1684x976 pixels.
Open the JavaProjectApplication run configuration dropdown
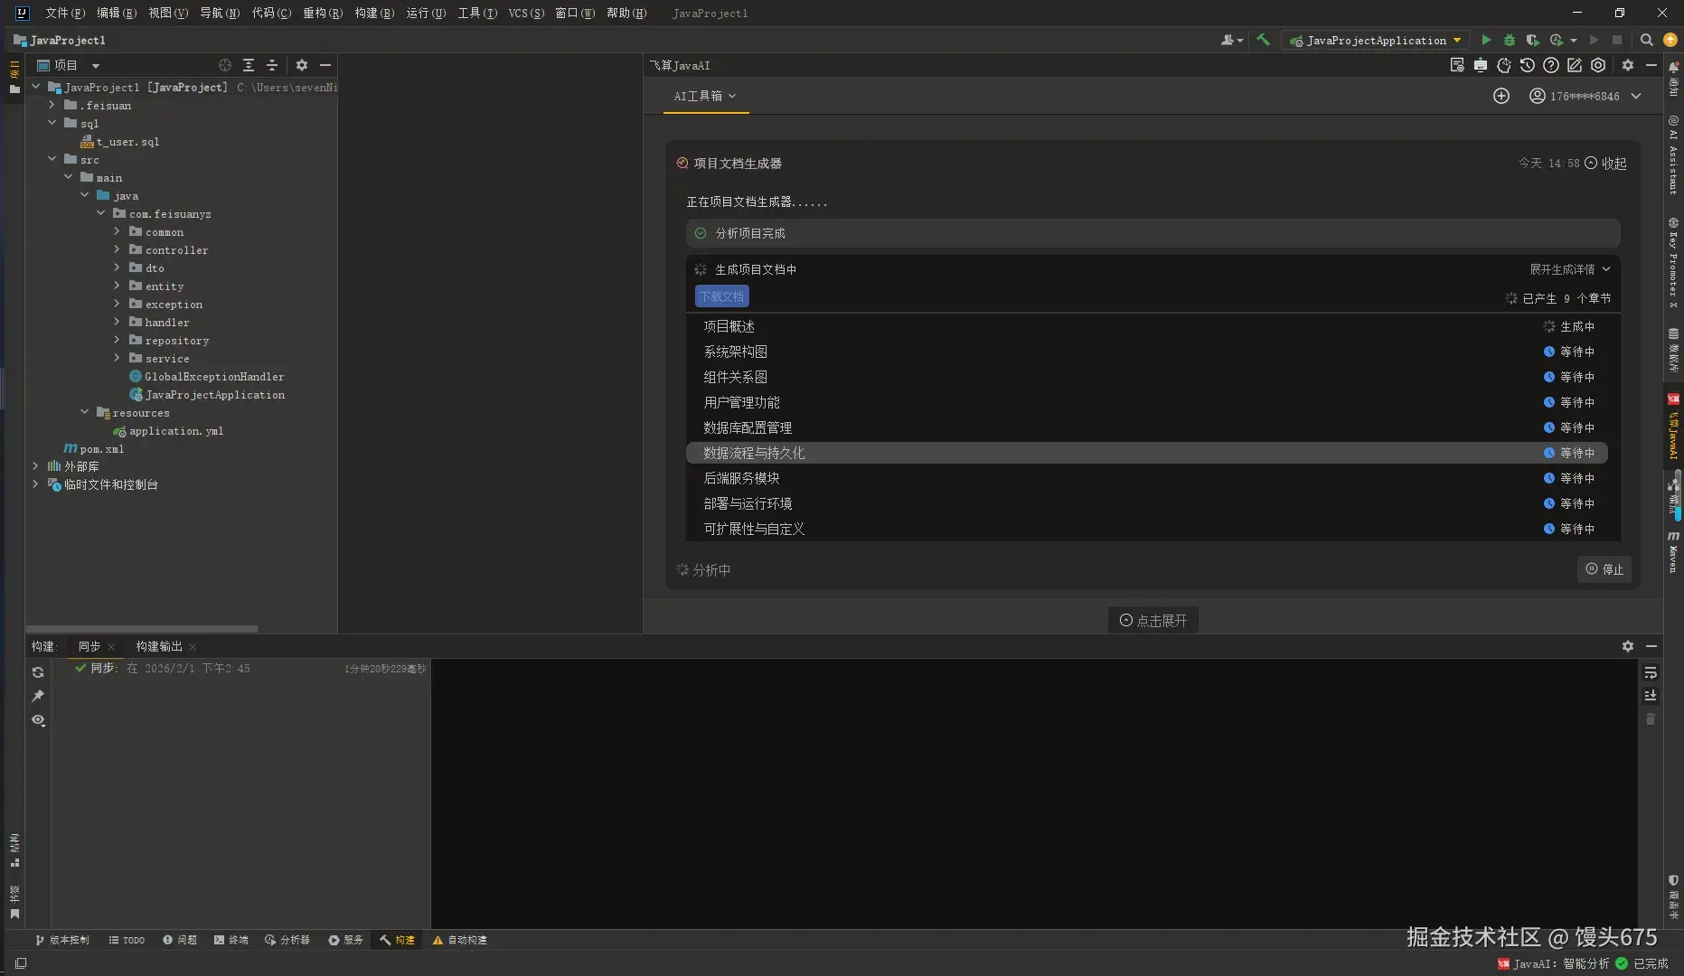pos(1375,40)
